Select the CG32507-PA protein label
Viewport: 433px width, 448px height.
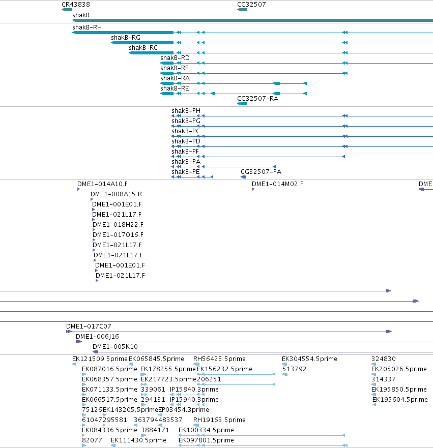(x=261, y=172)
